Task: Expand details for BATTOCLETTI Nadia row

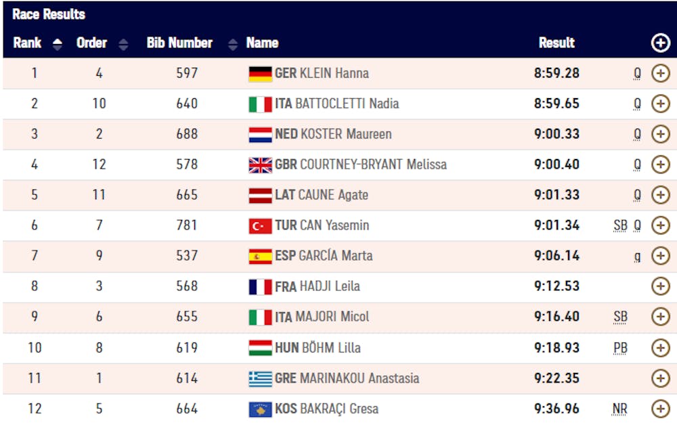Action: (660, 104)
